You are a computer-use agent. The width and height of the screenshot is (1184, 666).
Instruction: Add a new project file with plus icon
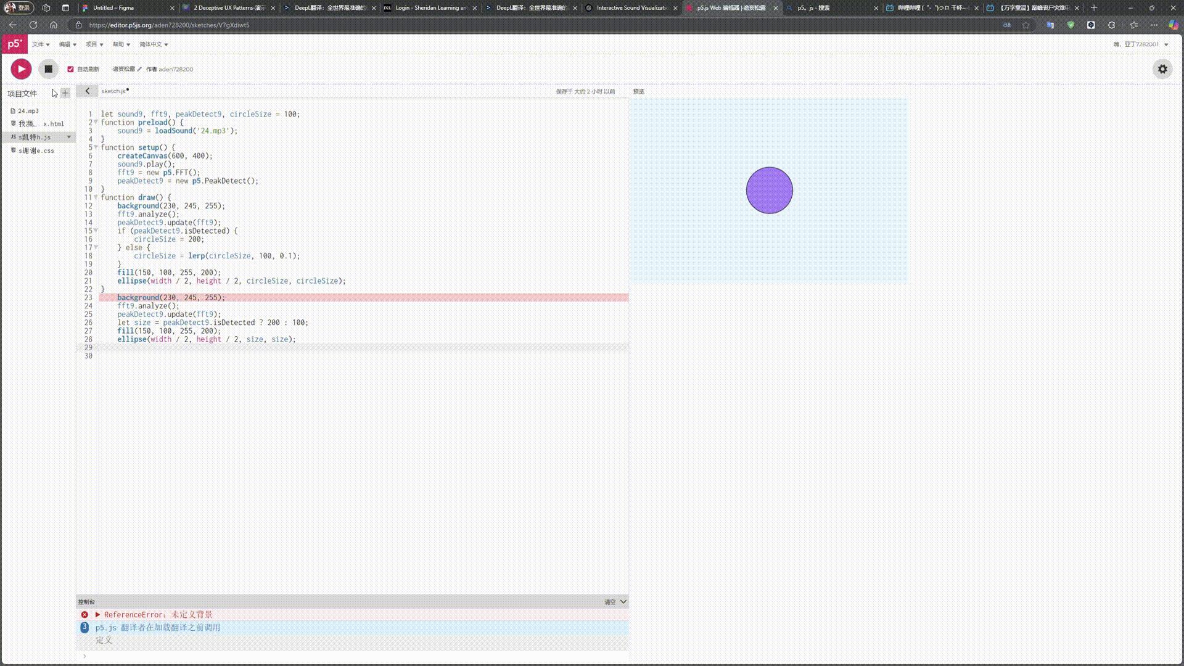coord(65,93)
